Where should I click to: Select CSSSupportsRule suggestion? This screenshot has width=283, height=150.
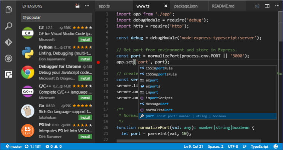click(x=208, y=74)
